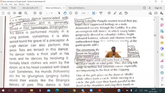The height and width of the screenshot is (93, 165).
Task: Switch to the Tools tab
Action: [x=13, y=8]
